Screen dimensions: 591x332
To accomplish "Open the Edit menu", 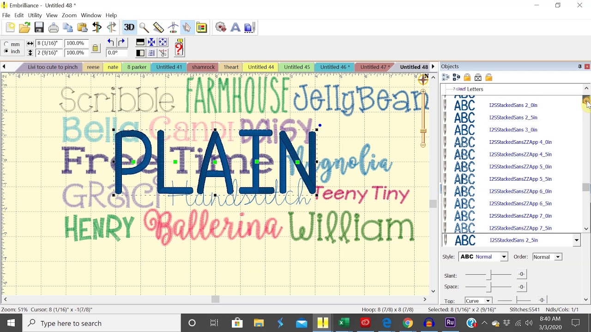I will coord(19,15).
